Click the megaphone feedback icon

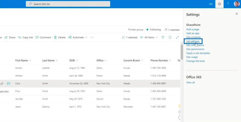(x=211, y=4)
